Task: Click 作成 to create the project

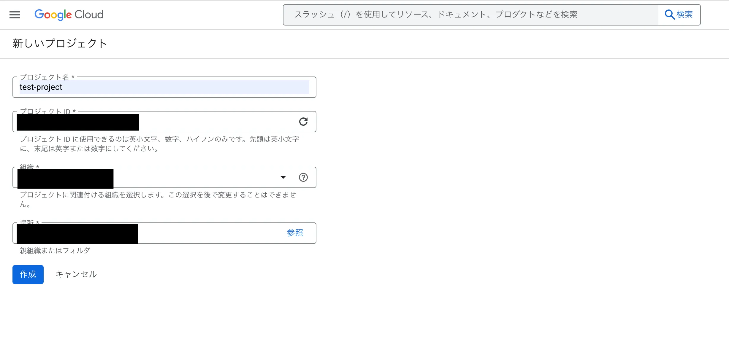Action: pyautogui.click(x=28, y=274)
